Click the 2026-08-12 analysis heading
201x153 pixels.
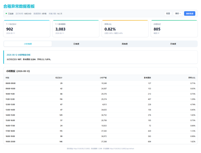(18, 55)
